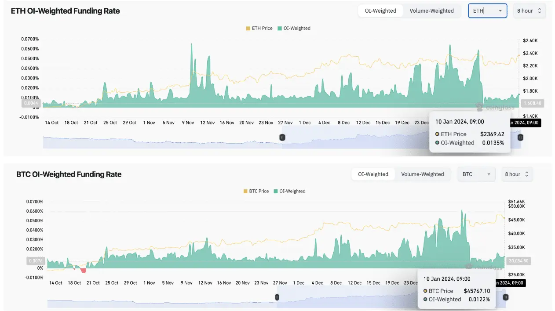Open the 8 hour interval selector on BTC chart
This screenshot has width=555, height=311.
[x=517, y=174]
